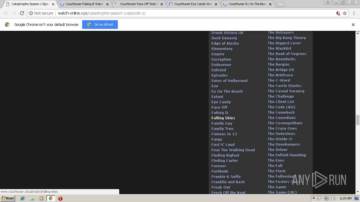Image resolution: width=360 pixels, height=202 pixels.
Task: Close the Couchtuner Face Off tab
Action: pyautogui.click(x=161, y=4)
